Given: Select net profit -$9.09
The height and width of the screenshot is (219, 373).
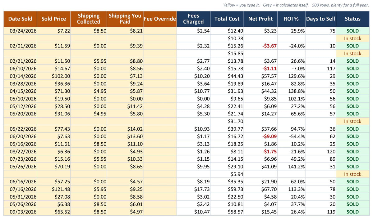Looking at the screenshot, I should (260, 136).
